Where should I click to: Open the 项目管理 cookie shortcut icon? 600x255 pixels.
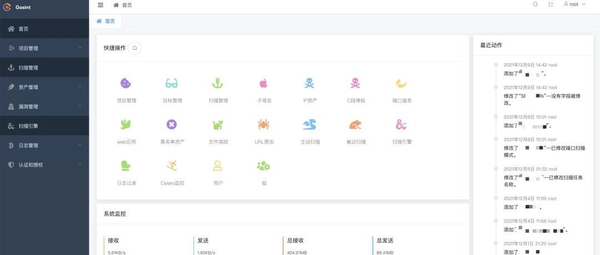(x=126, y=83)
